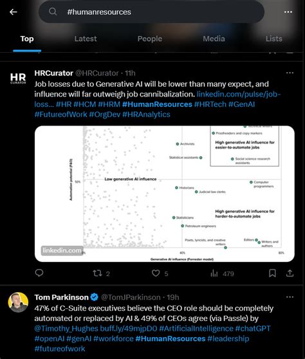Open the search options three-dot menu
Image resolution: width=305 pixels, height=359 pixels.
[x=288, y=12]
